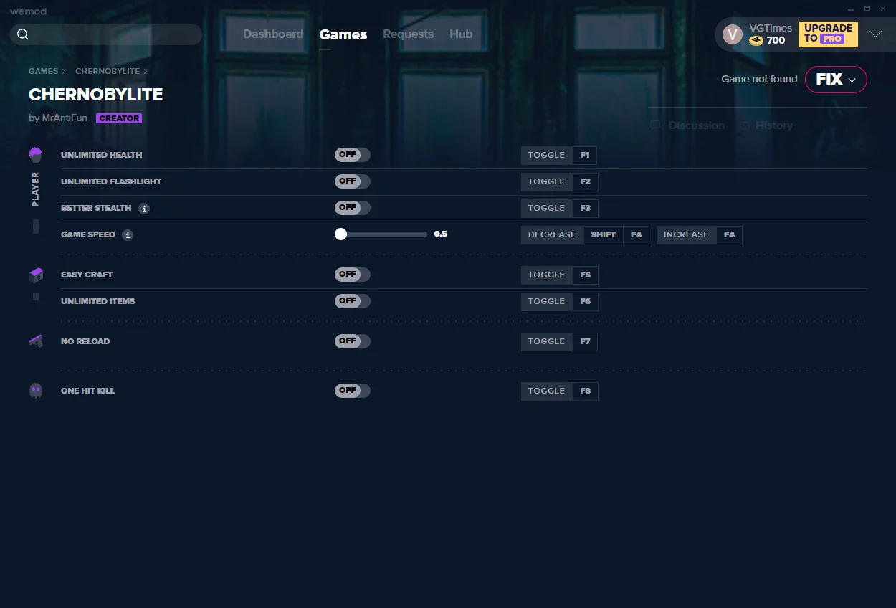The height and width of the screenshot is (608, 896).
Task: Show info for Game Speed
Action: (x=128, y=235)
